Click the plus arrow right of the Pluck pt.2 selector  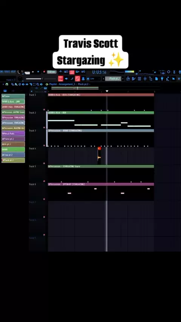[x=123, y=79]
